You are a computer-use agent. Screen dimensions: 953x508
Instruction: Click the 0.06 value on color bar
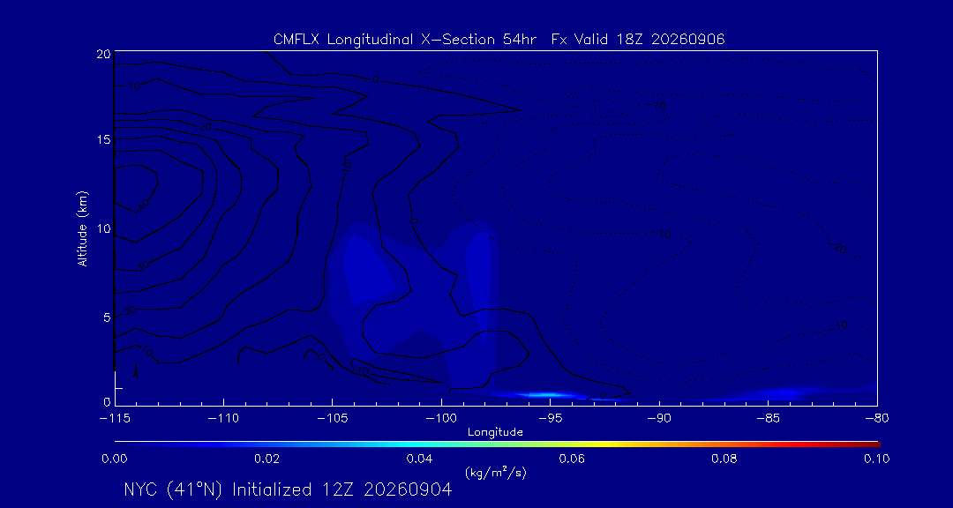click(x=572, y=459)
